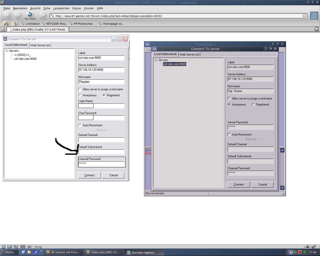Choose Registered in the browser image dialog
The height and width of the screenshot is (256, 320).
(x=104, y=95)
